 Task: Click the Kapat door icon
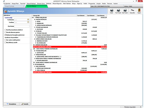139,10
